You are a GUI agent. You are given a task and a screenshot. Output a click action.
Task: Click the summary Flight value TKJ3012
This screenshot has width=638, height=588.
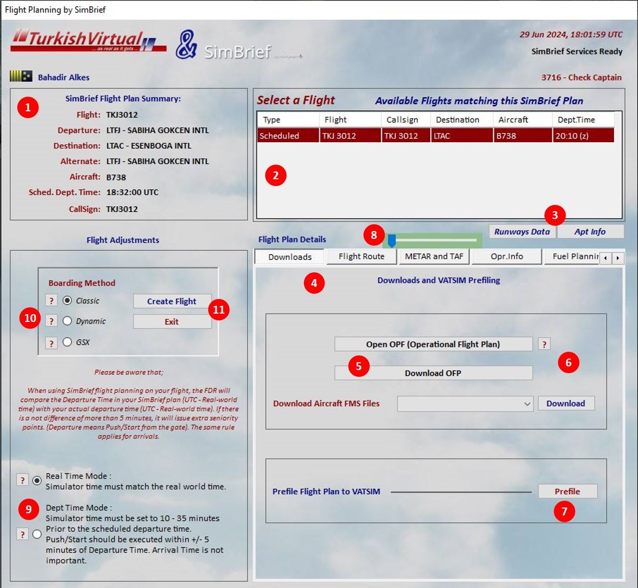tap(122, 115)
